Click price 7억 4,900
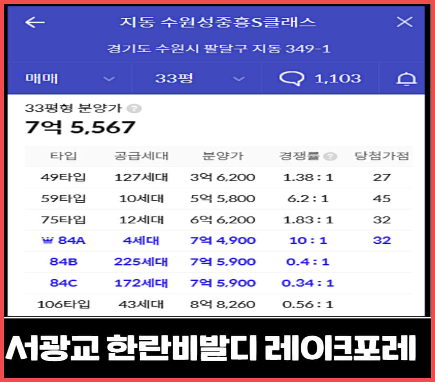The image size is (435, 382). pos(222,240)
